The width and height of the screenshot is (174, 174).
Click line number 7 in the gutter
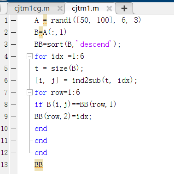point(6,93)
